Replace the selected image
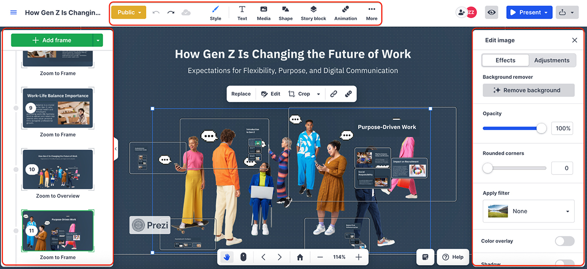The image size is (587, 269). [241, 94]
